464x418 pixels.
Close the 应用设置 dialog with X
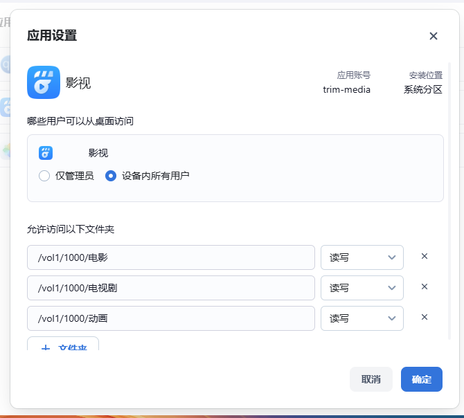(434, 36)
